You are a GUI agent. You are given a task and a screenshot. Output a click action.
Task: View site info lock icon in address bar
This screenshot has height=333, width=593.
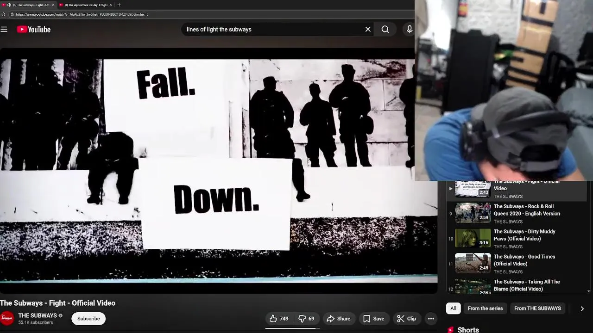click(12, 14)
